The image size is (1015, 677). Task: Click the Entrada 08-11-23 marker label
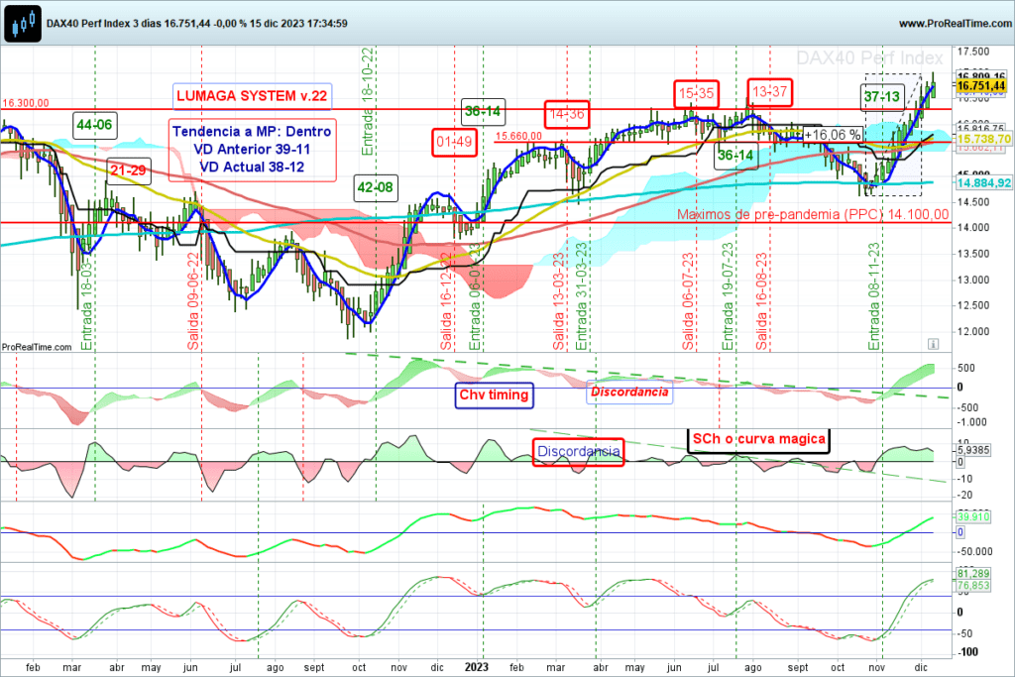tap(874, 296)
